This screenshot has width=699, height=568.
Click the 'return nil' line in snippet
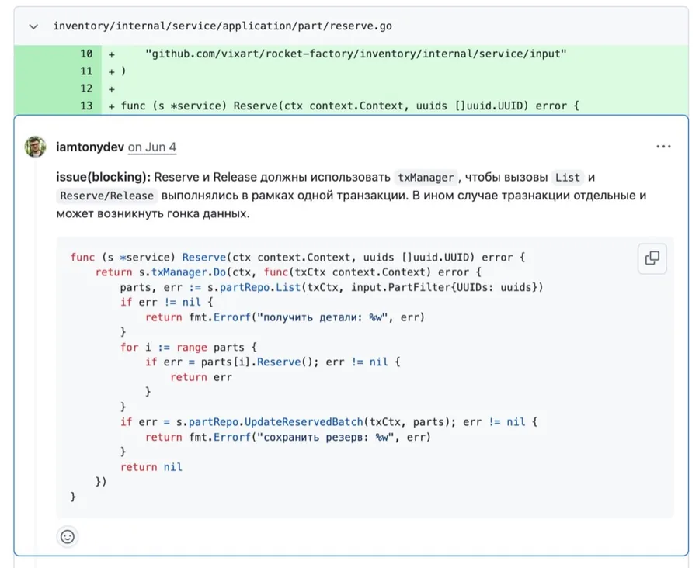click(x=151, y=467)
